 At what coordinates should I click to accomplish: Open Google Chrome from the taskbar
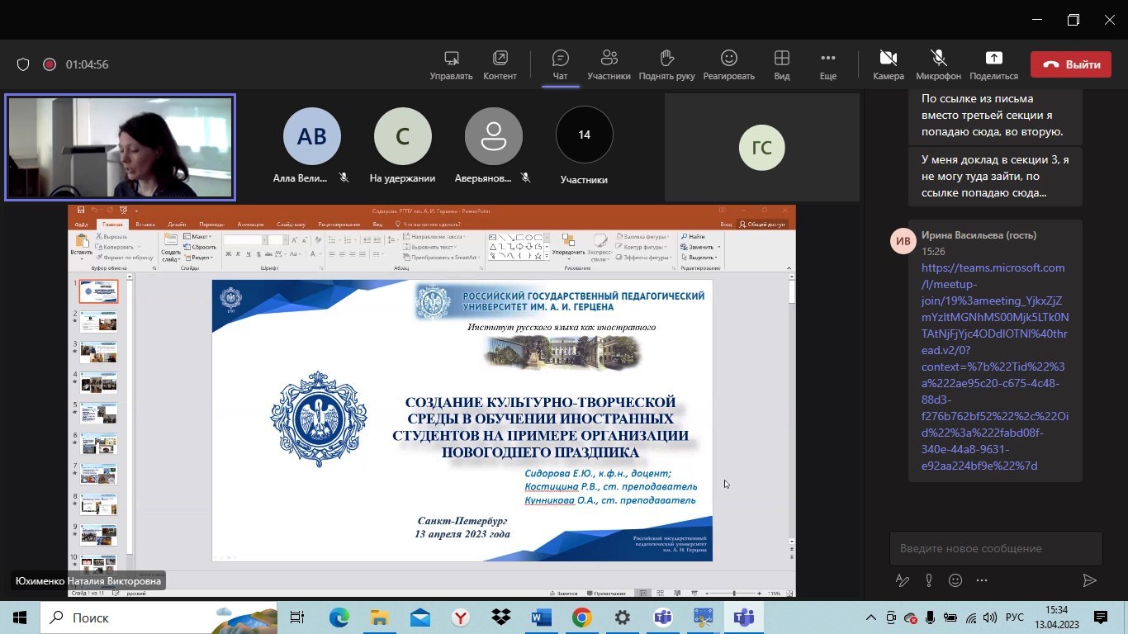click(x=582, y=617)
